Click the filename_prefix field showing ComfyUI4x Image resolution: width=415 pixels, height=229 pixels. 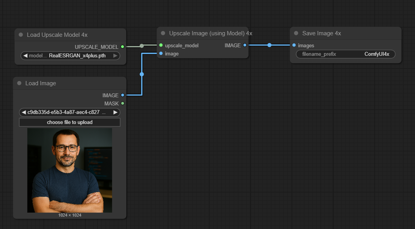(346, 54)
